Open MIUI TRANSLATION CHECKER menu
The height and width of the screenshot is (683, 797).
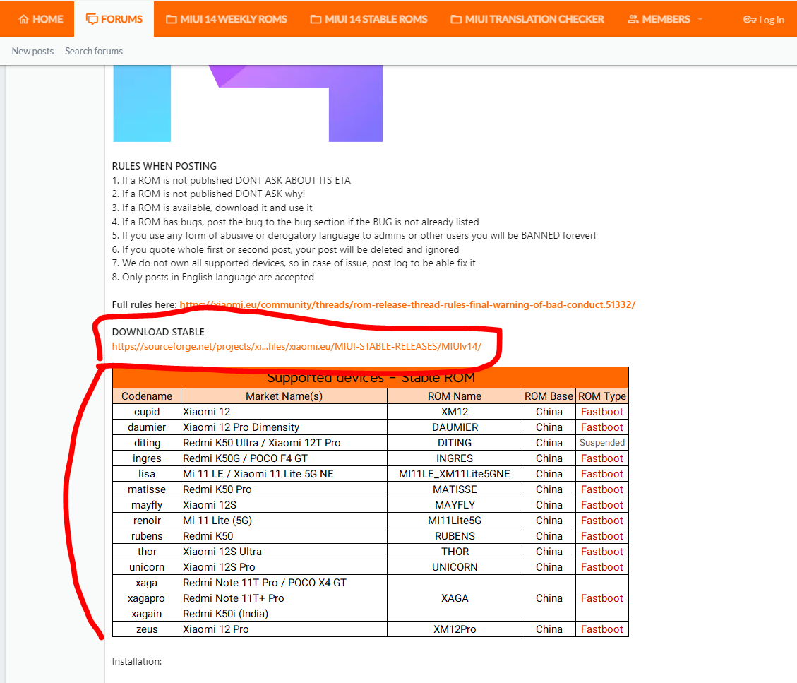click(x=527, y=19)
